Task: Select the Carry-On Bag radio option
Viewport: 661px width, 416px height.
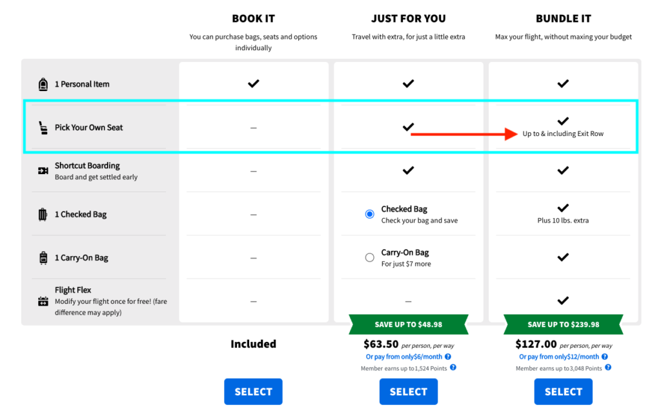Action: click(370, 257)
